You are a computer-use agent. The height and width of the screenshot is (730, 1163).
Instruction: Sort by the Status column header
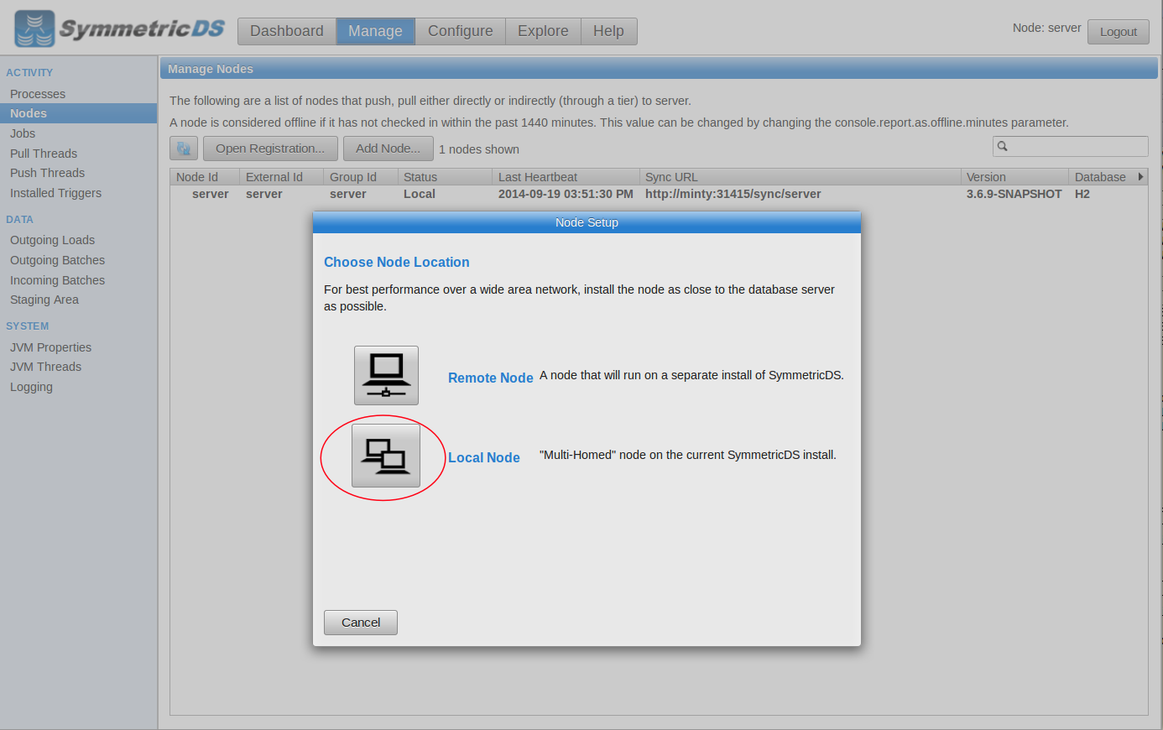445,177
